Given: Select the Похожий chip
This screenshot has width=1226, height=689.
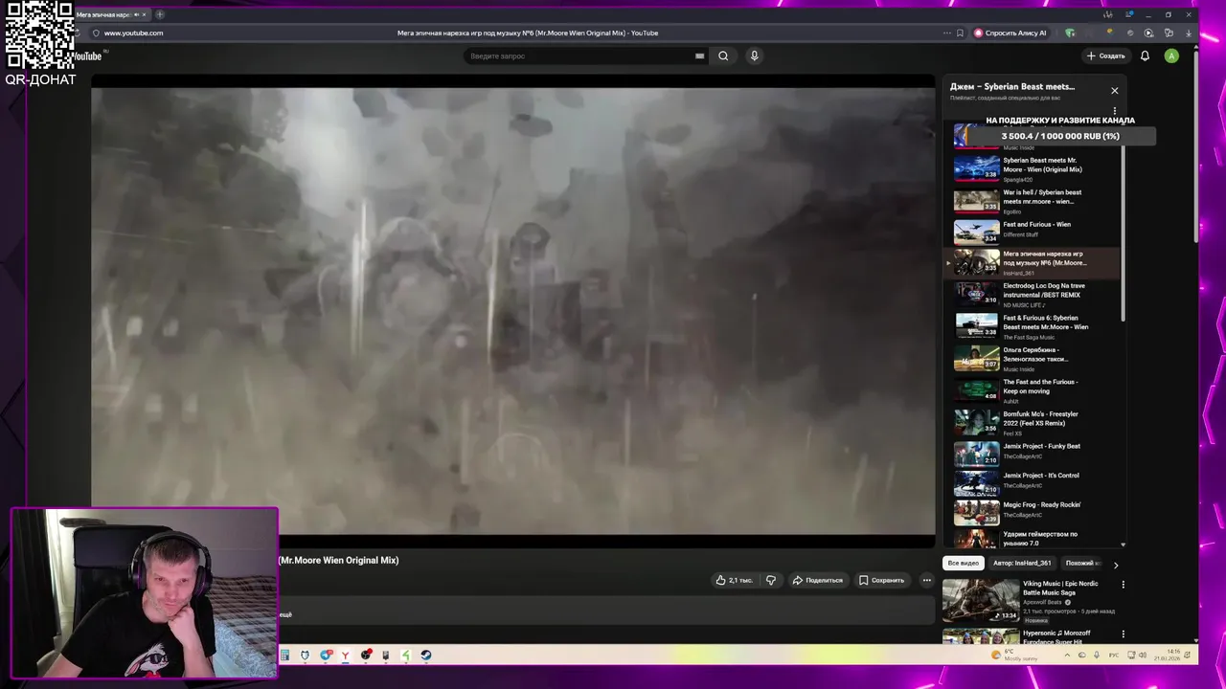Looking at the screenshot, I should coord(1082,564).
